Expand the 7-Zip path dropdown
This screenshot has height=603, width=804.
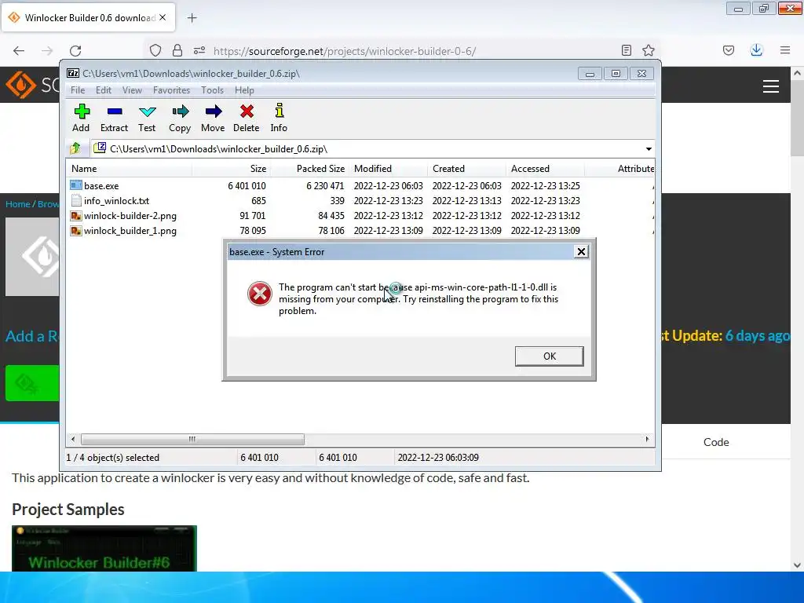point(649,148)
